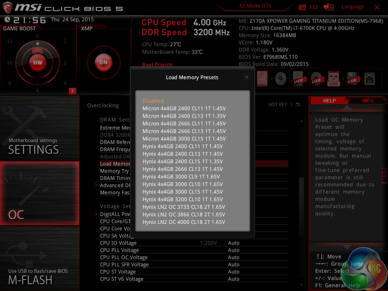388x291 pixels.
Task: Select the Disabled memory preset
Action: point(153,101)
